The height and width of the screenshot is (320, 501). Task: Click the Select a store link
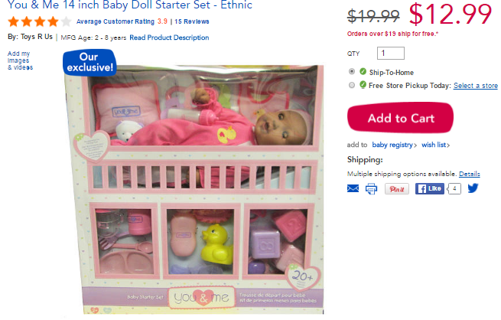476,86
